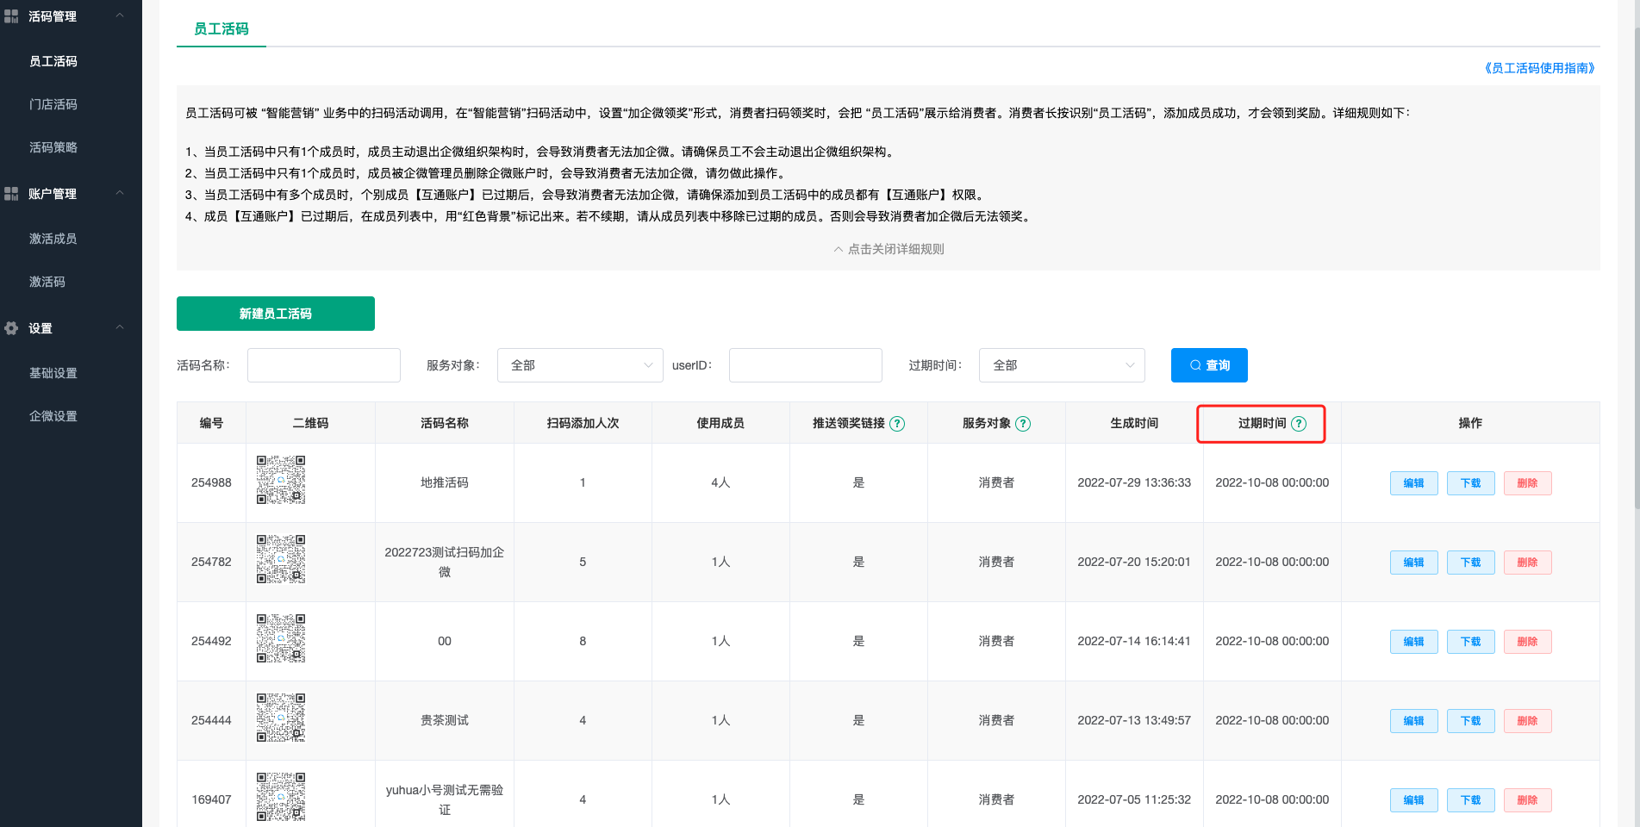Select 员工活码 in the sidebar

tap(53, 61)
